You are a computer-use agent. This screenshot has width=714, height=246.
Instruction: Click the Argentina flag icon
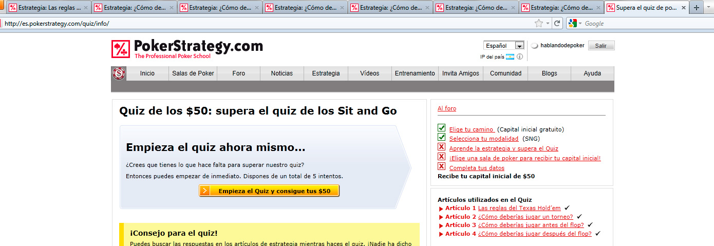point(510,57)
